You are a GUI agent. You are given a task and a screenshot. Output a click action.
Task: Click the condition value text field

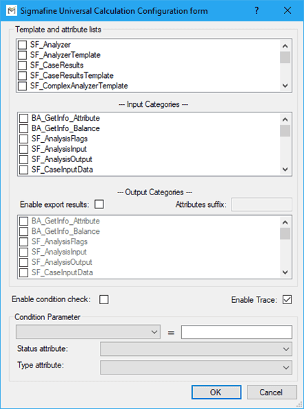click(236, 332)
